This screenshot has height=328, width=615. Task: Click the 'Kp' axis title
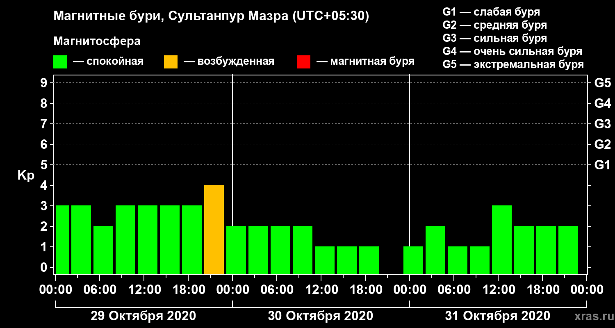point(26,175)
